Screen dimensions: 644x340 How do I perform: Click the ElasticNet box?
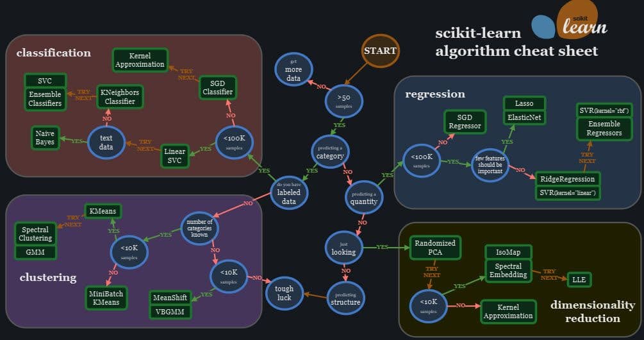point(524,117)
